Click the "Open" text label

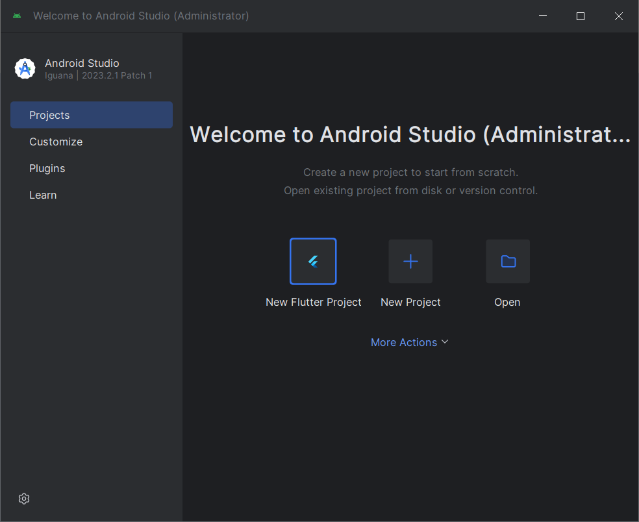[x=507, y=302]
